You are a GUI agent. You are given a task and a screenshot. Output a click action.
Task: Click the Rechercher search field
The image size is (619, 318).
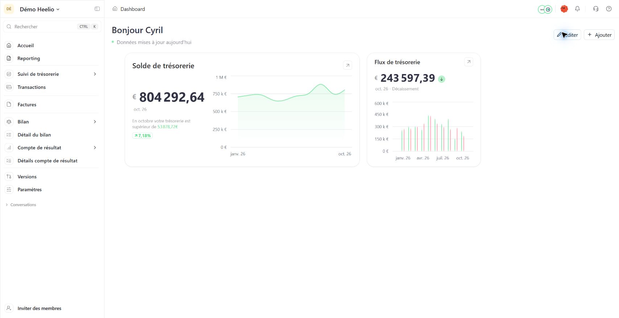point(52,26)
